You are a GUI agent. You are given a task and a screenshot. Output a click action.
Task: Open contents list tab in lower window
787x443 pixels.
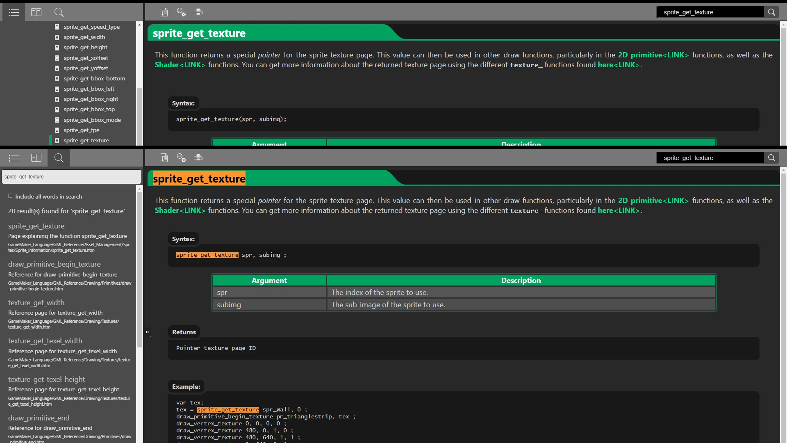[x=14, y=158]
